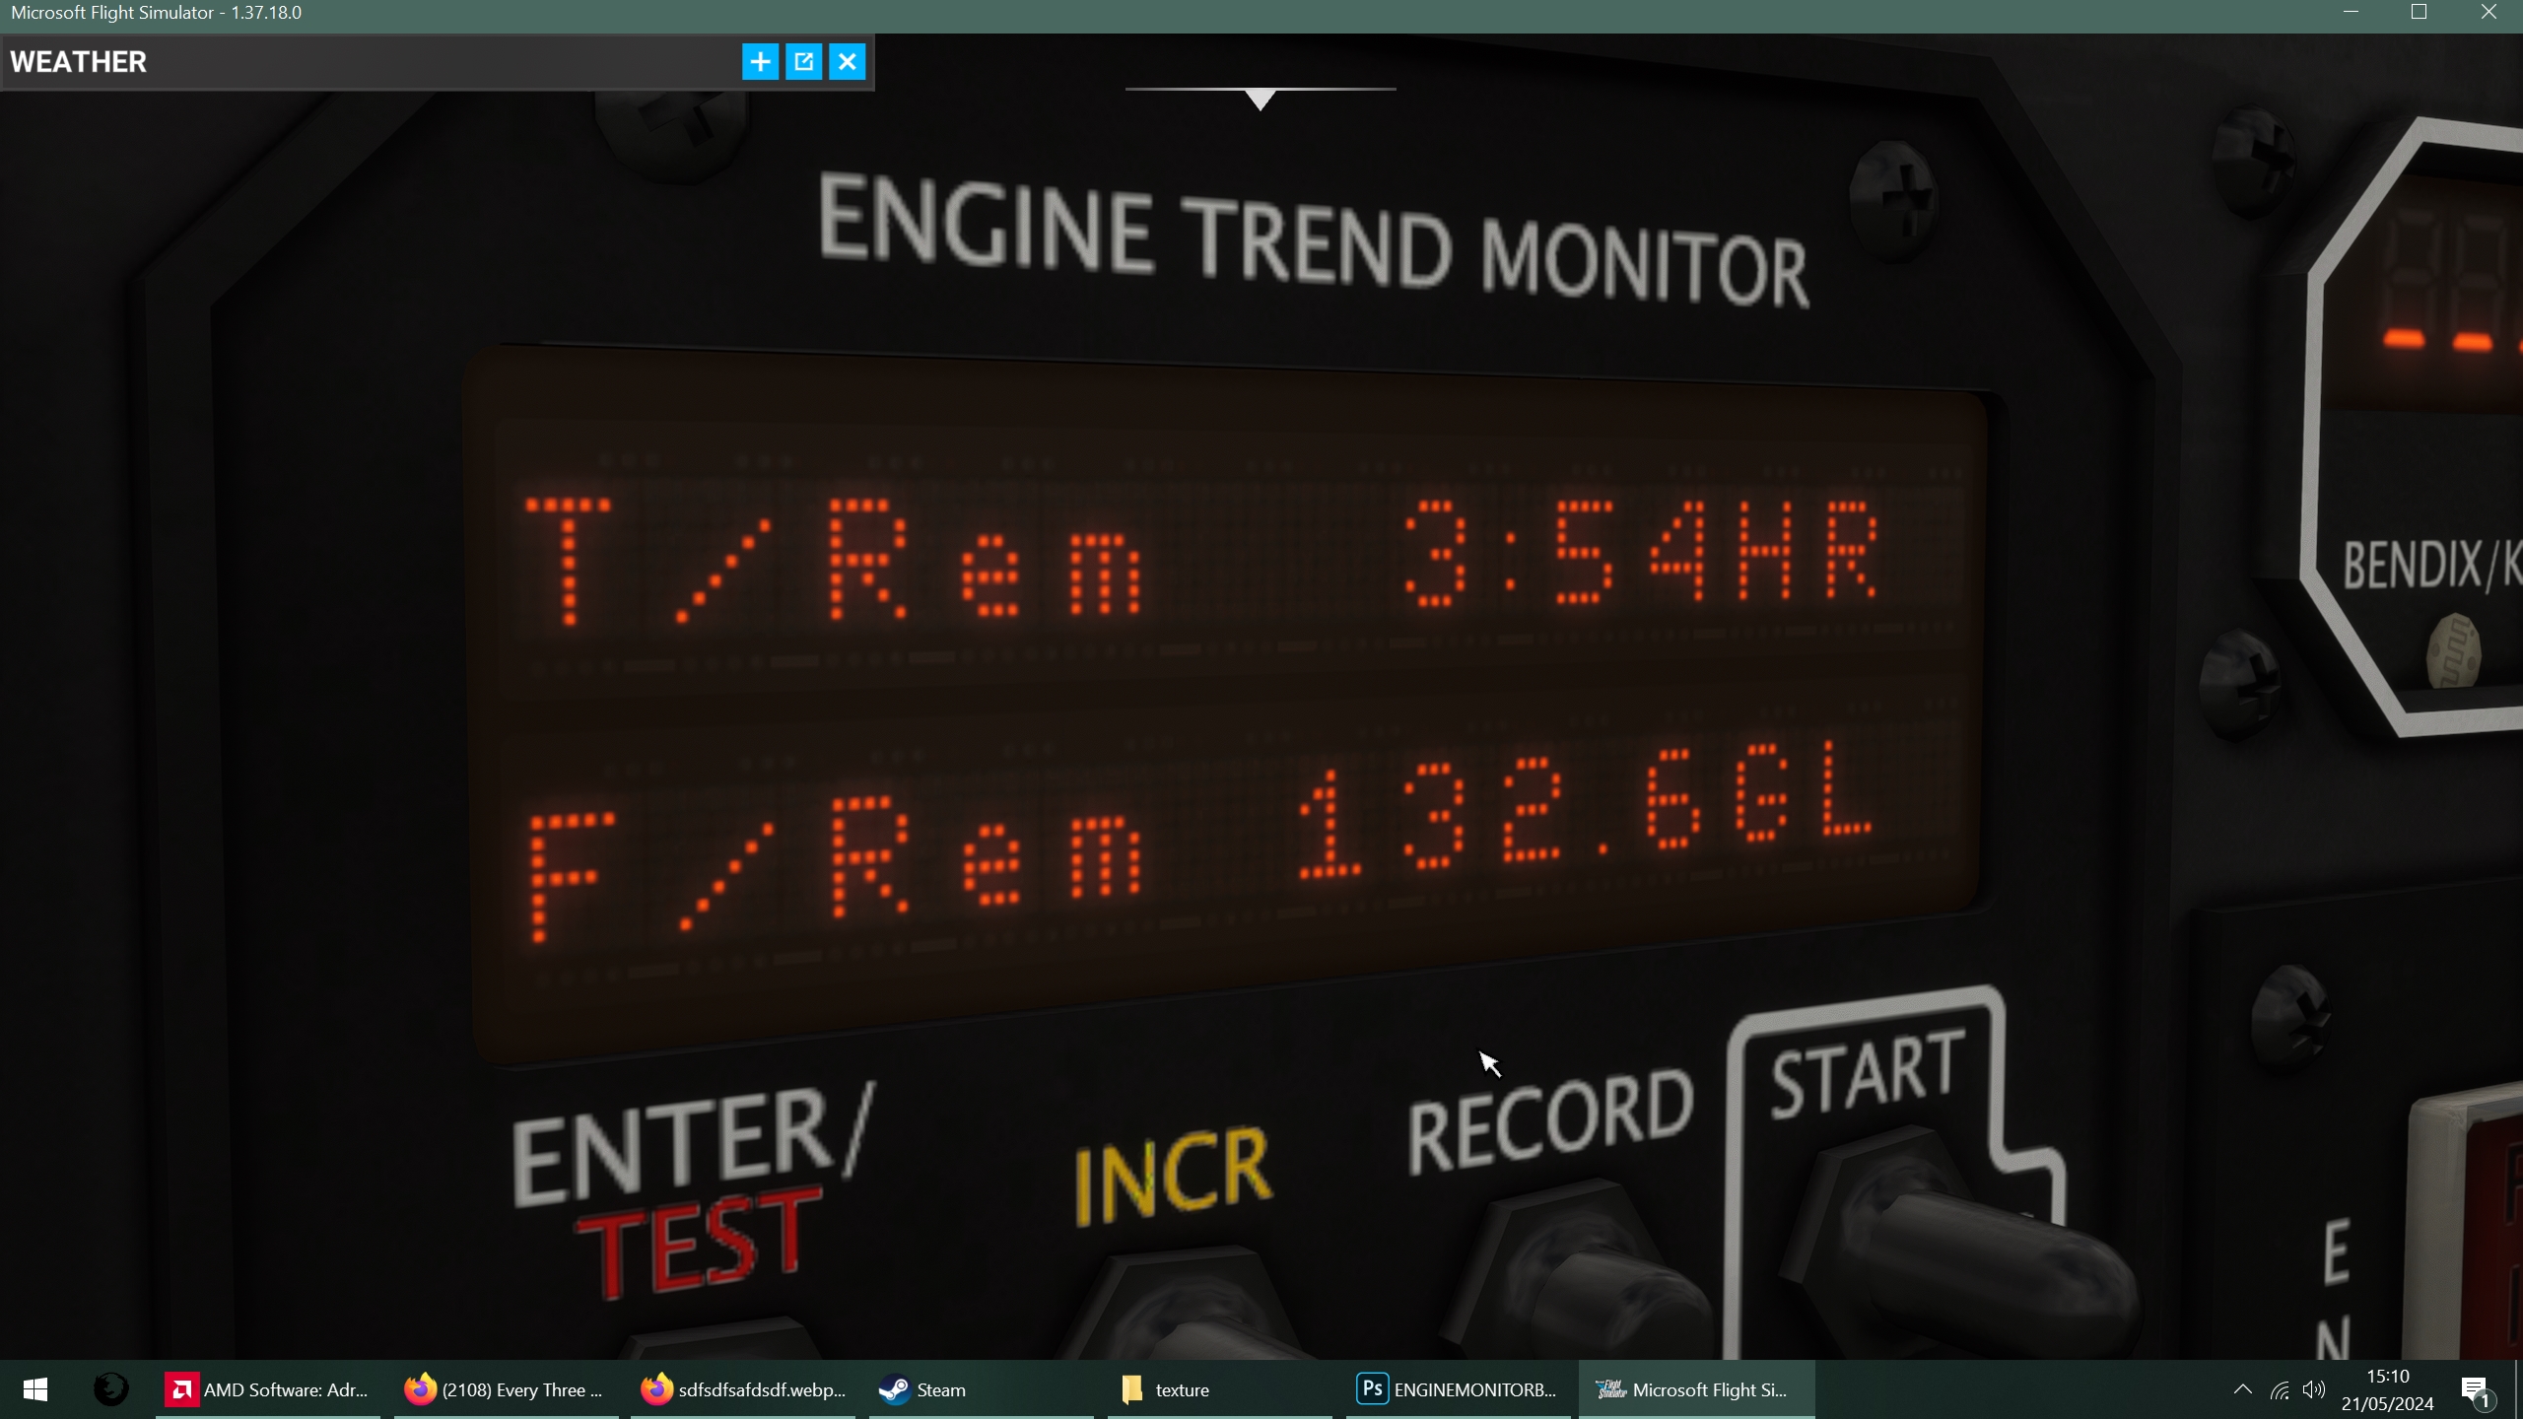Minimize the Flight Simulator window
Viewport: 2523px width, 1419px height.
point(2352,13)
